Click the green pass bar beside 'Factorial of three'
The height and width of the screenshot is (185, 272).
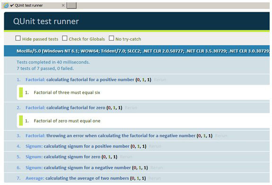pyautogui.click(x=21, y=92)
